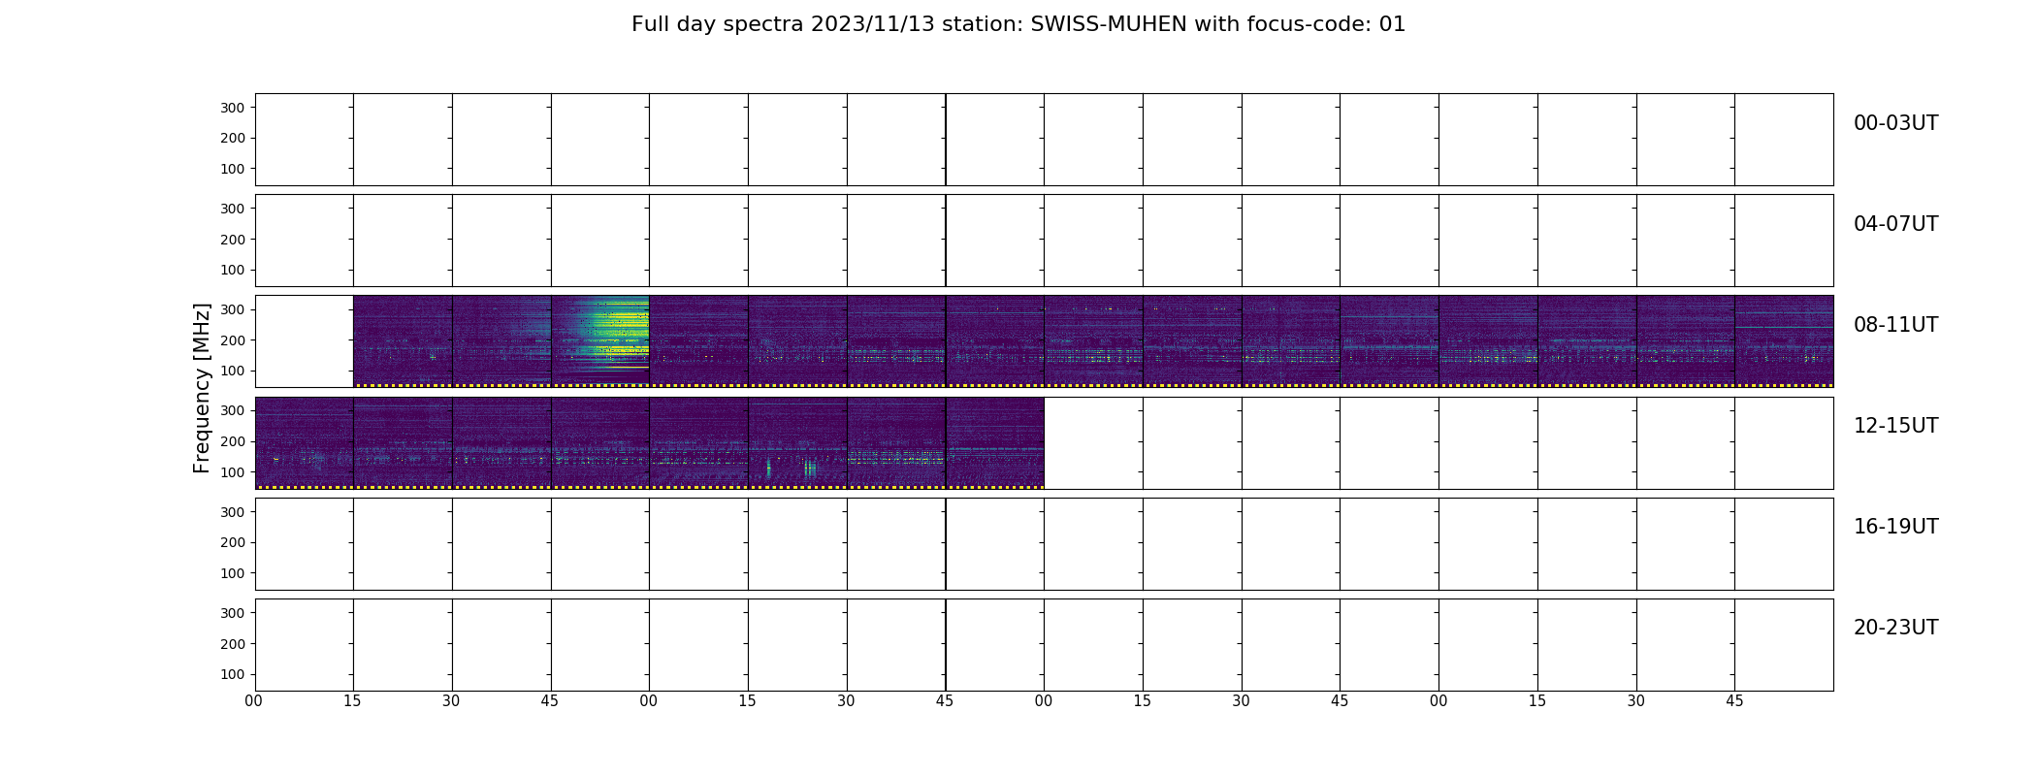The width and height of the screenshot is (2037, 776).
Task: Select the 08-11UT row label
Action: pos(1895,325)
